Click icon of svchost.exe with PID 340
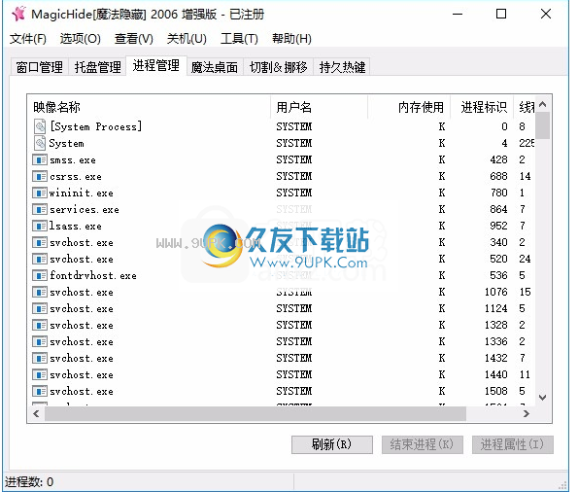This screenshot has width=578, height=492. (40, 242)
